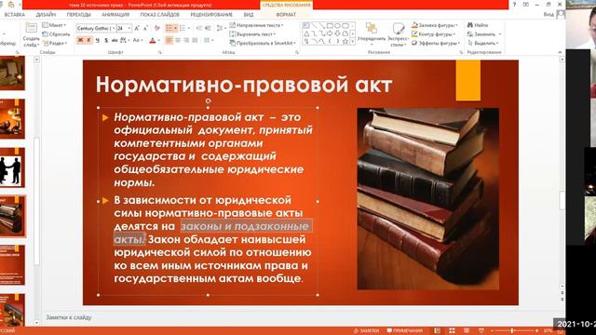Select the oval shape in shapes gallery
Viewport: 596px width, 335px height.
click(x=337, y=26)
